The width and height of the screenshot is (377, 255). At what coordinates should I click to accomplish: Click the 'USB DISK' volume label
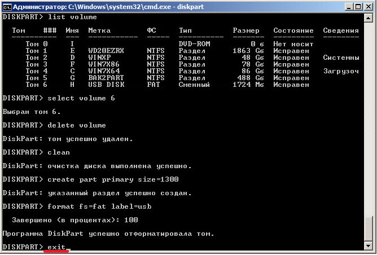coord(106,85)
